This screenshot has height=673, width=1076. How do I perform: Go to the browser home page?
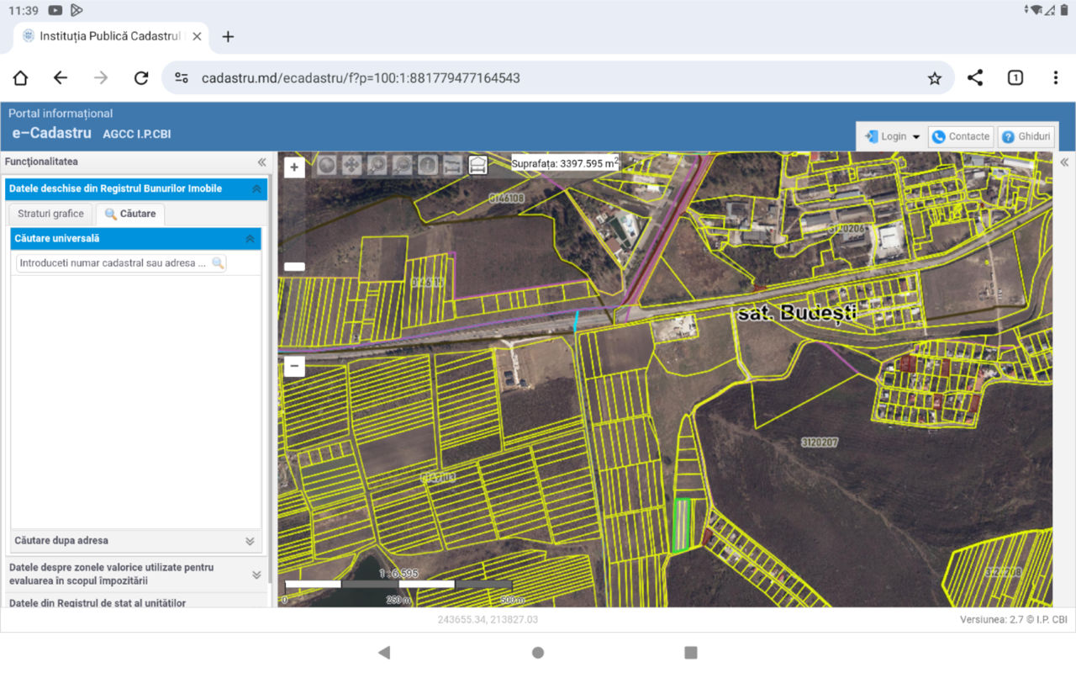point(20,78)
